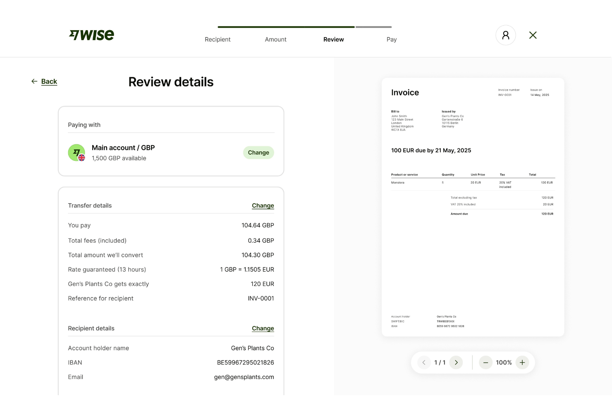Viewport: 612px width, 408px height.
Task: Click the Total amount we'll convert label
Action: tap(105, 255)
